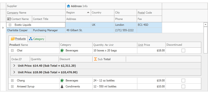Click the Quantity Per Unit column header
The width and height of the screenshot is (208, 94).
click(x=115, y=45)
